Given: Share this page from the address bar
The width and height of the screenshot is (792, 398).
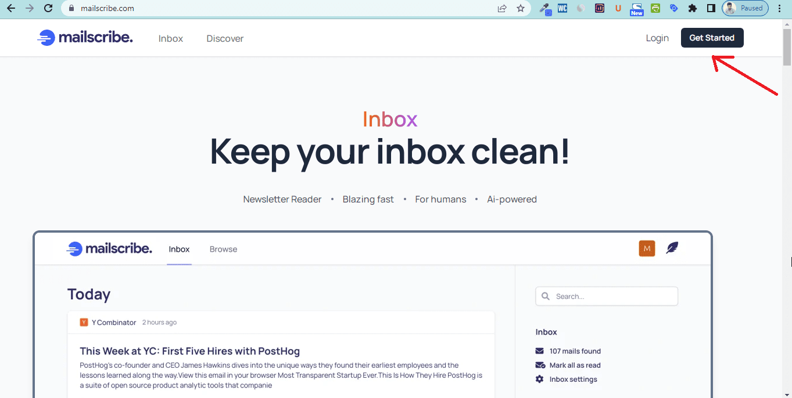Looking at the screenshot, I should coord(502,8).
